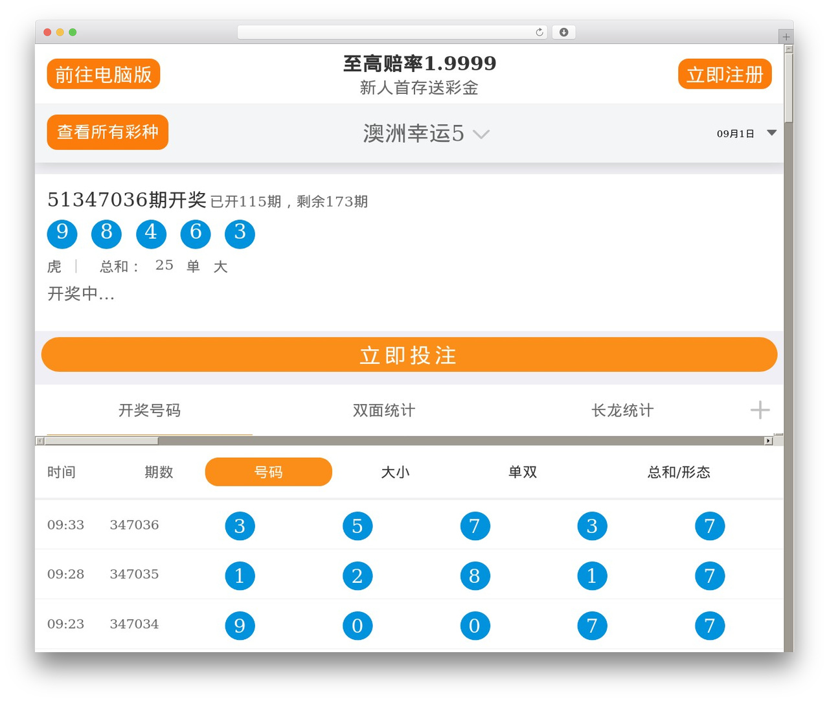This screenshot has width=829, height=702.
Task: Select the 大小 filter
Action: [395, 472]
